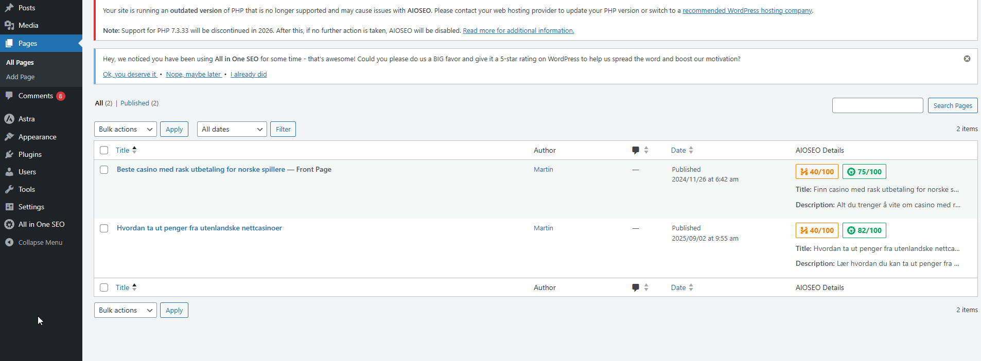Click the Users icon in sidebar

9,172
